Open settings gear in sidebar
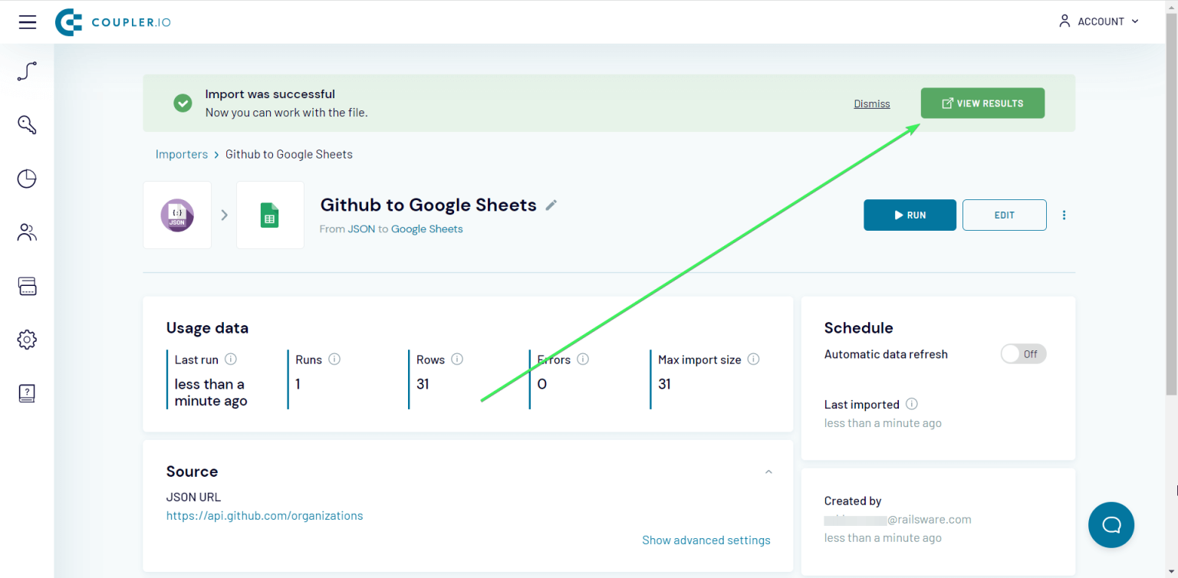1178x578 pixels. pos(27,339)
